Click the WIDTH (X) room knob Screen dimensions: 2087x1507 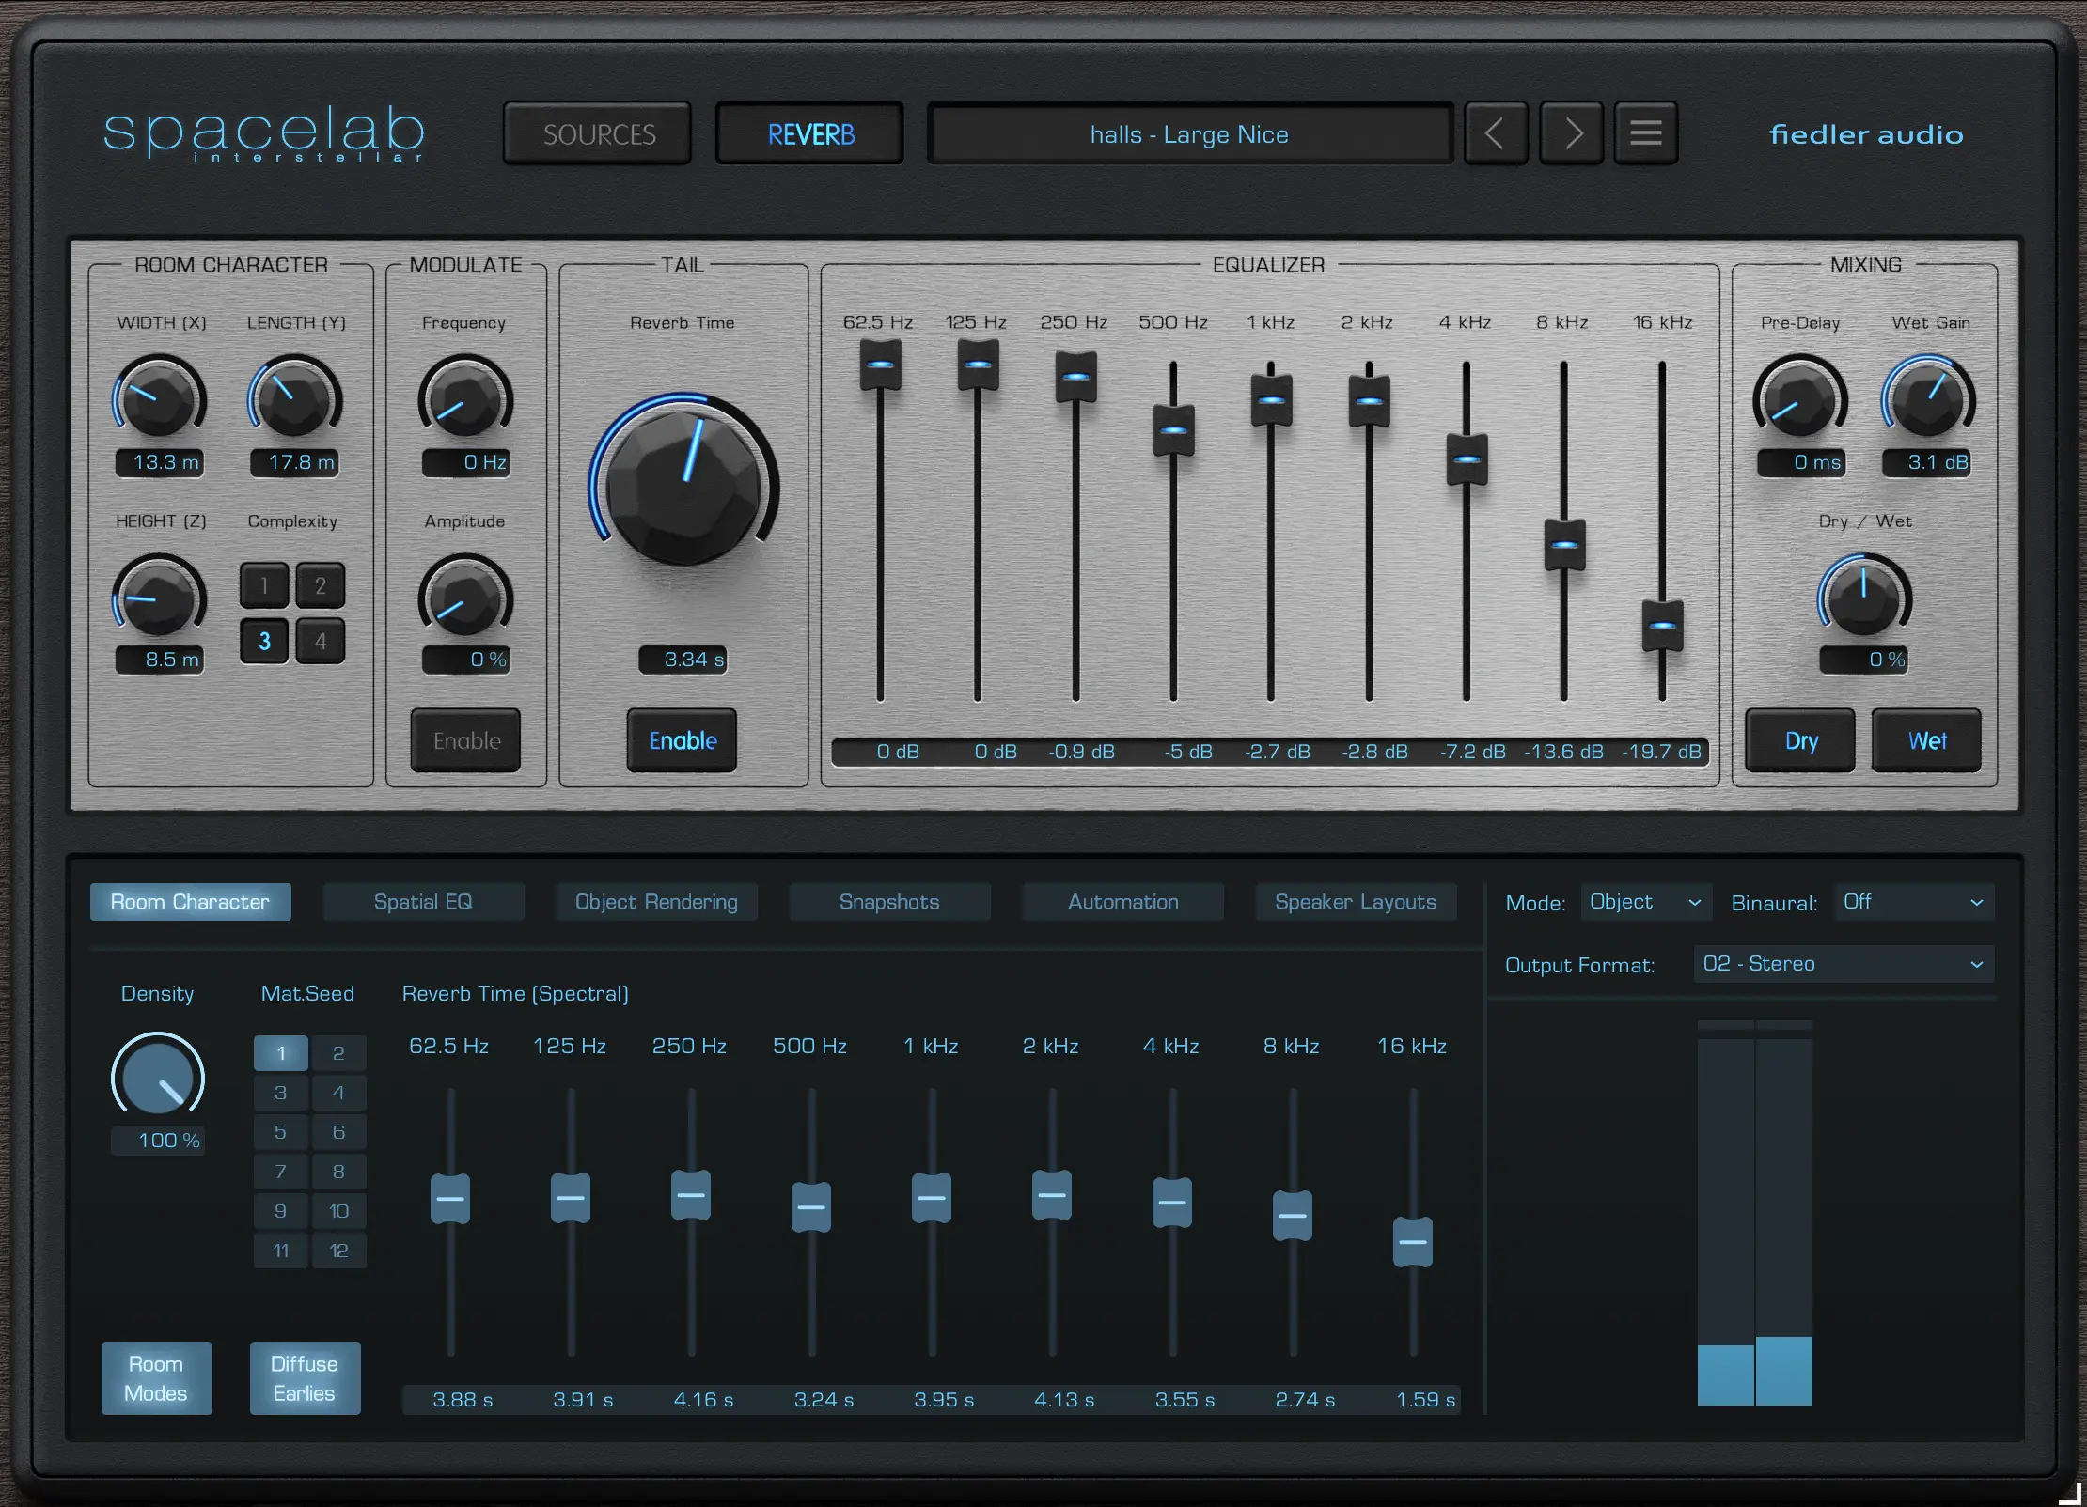tap(158, 399)
